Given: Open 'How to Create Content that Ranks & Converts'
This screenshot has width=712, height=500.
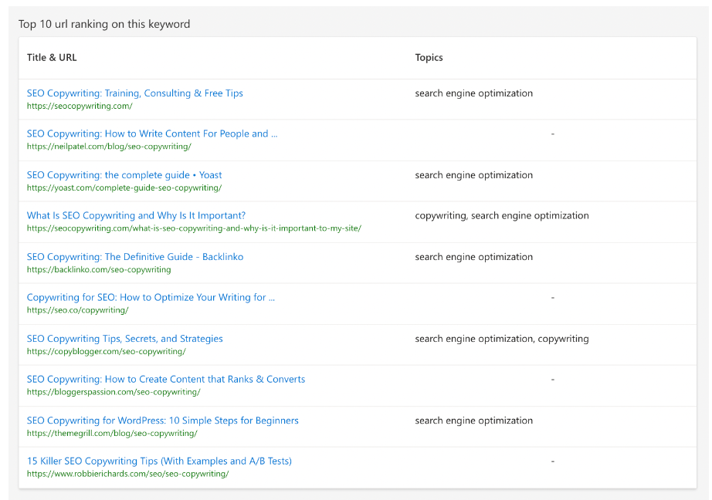Looking at the screenshot, I should click(x=165, y=380).
